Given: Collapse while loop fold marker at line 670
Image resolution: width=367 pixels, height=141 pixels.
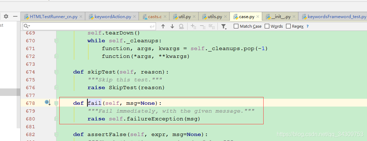Looking at the screenshot, I should pyautogui.click(x=56, y=41).
